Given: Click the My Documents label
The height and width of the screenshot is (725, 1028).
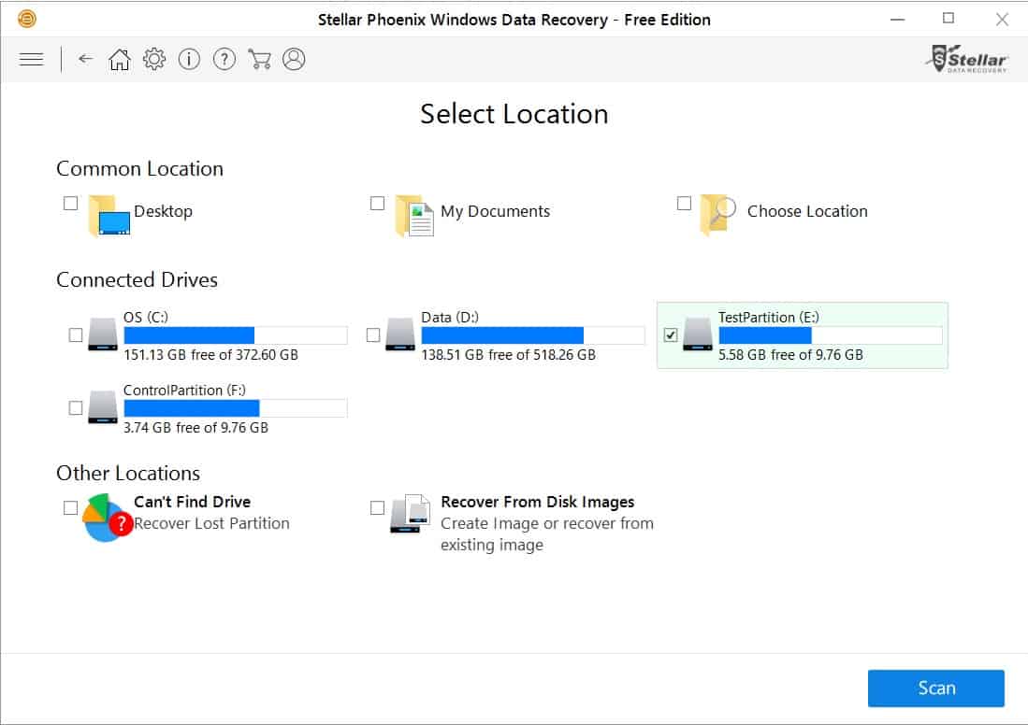Looking at the screenshot, I should click(495, 211).
